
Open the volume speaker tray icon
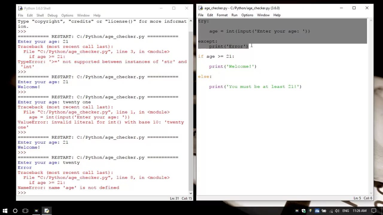[x=337, y=211]
